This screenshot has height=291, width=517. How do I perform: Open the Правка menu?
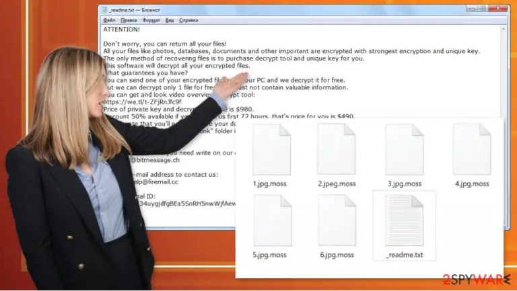[x=129, y=20]
